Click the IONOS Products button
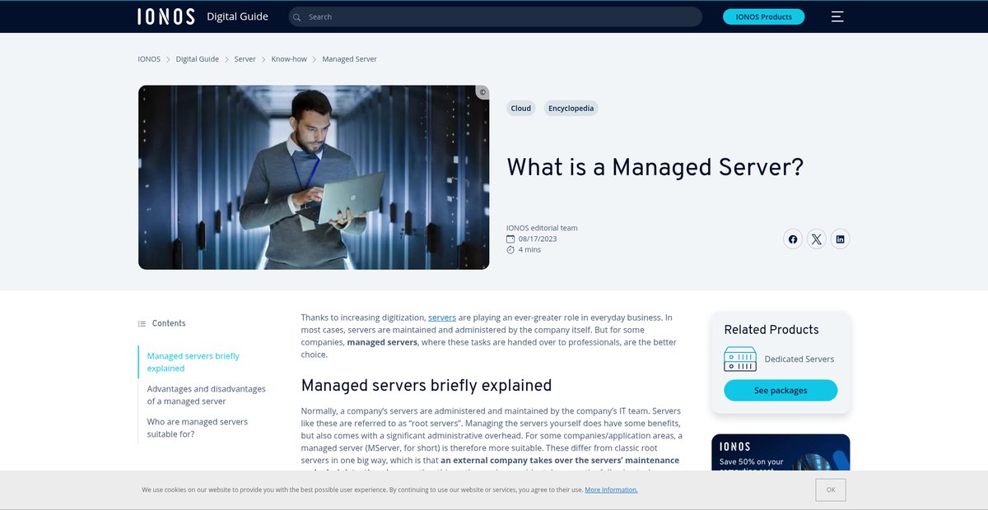This screenshot has height=510, width=988. click(763, 16)
